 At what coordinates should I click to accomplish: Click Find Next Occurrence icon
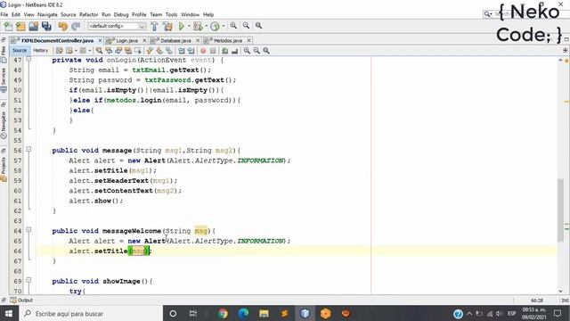click(x=118, y=51)
